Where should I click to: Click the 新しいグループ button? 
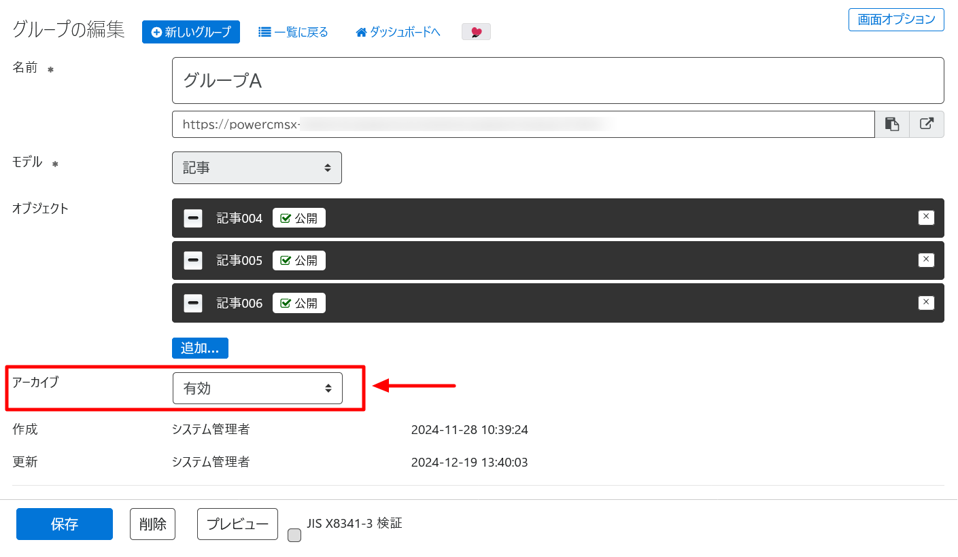click(x=190, y=32)
